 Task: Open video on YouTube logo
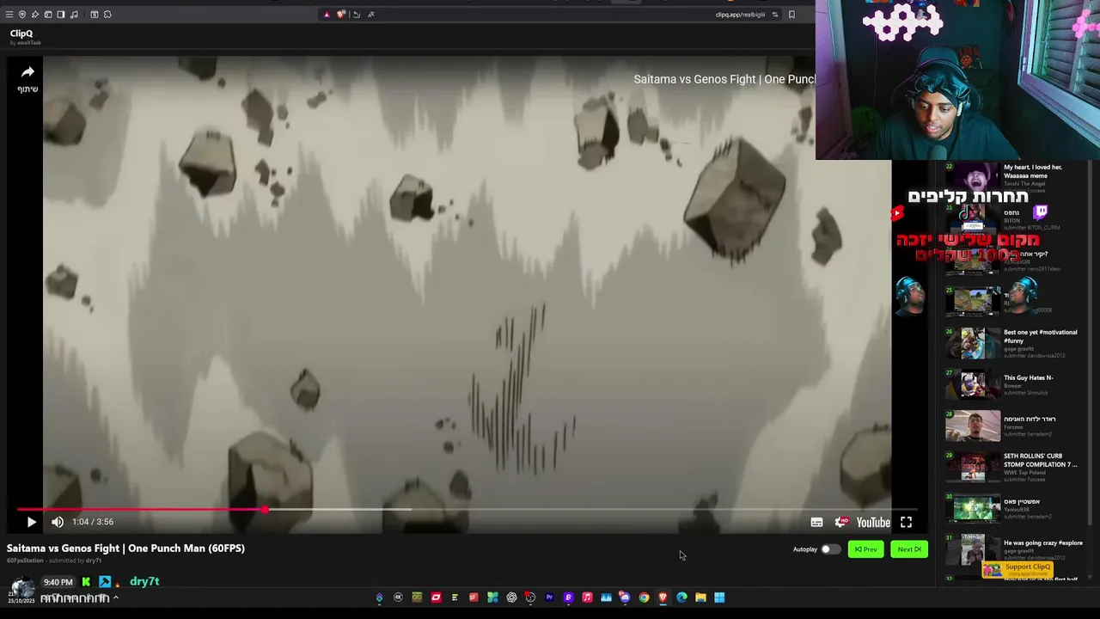[x=873, y=522]
